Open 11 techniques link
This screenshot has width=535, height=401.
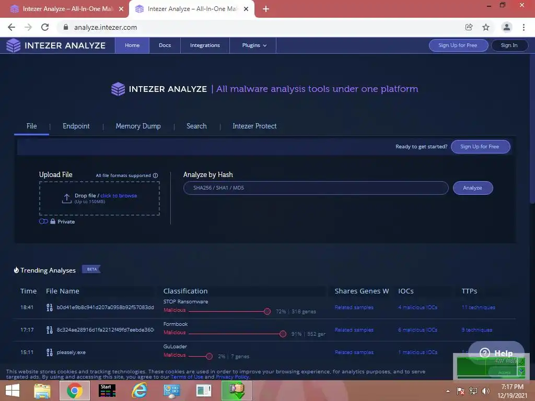pyautogui.click(x=479, y=307)
